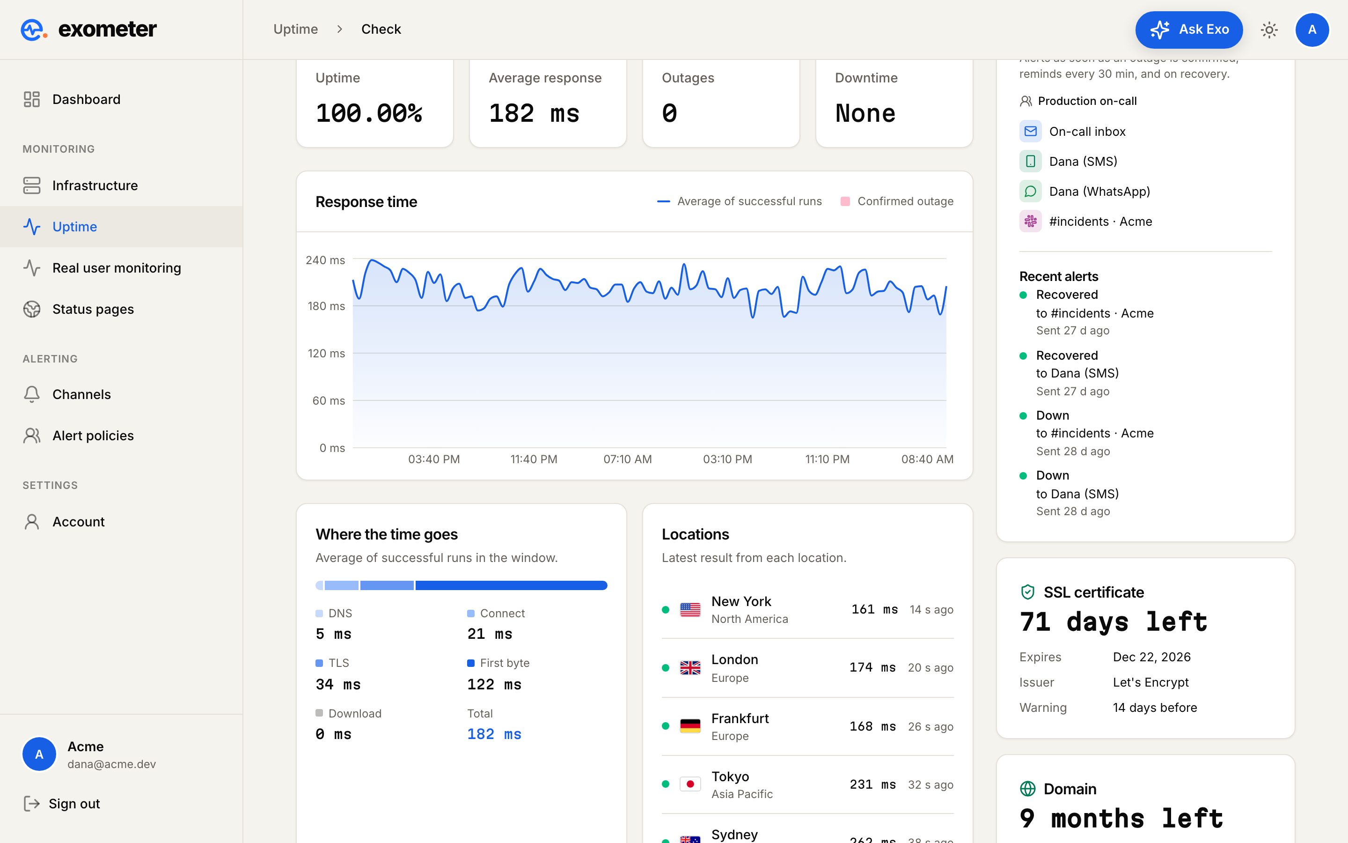Click the Sign out arrow icon
Viewport: 1348px width, 843px height.
click(x=32, y=803)
